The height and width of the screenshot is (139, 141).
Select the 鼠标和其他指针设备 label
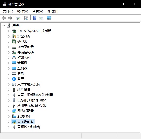32,100
